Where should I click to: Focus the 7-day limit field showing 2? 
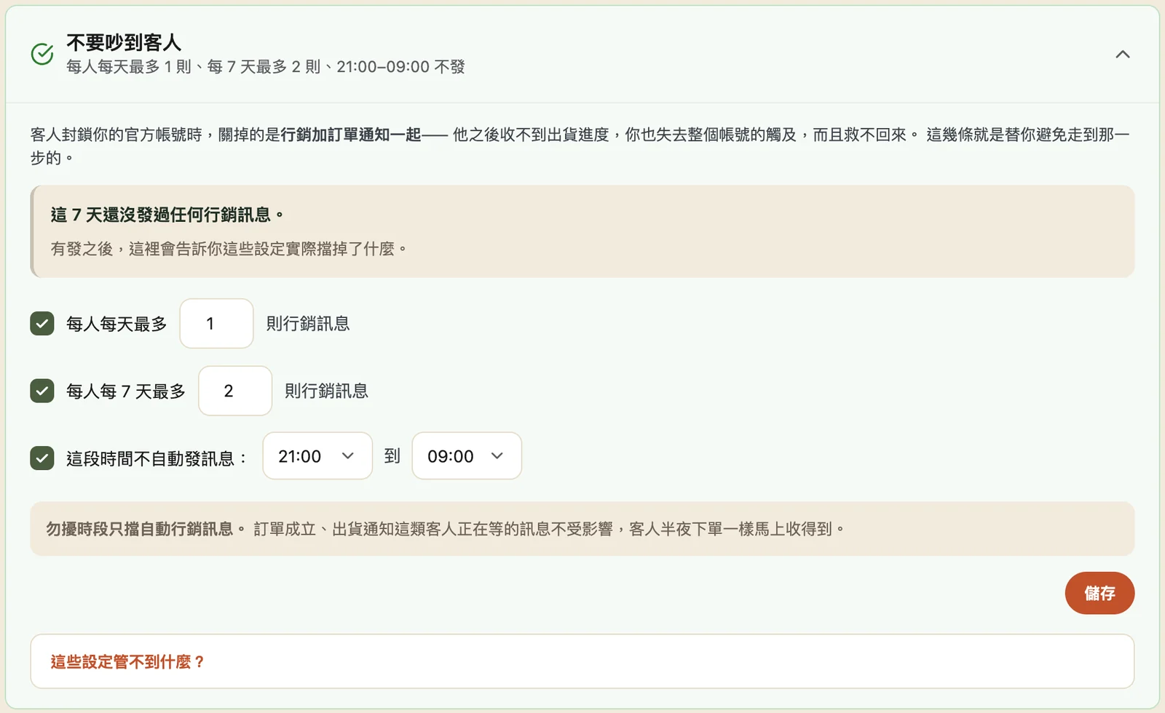235,391
